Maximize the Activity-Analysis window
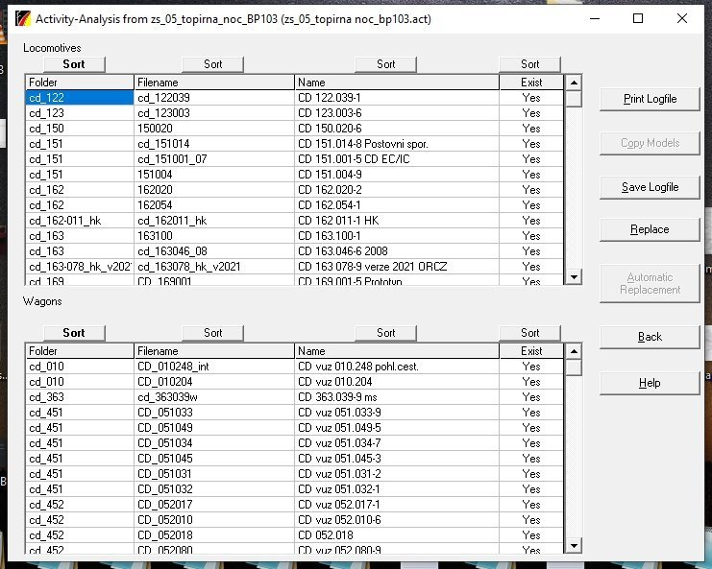The height and width of the screenshot is (569, 712). point(638,17)
